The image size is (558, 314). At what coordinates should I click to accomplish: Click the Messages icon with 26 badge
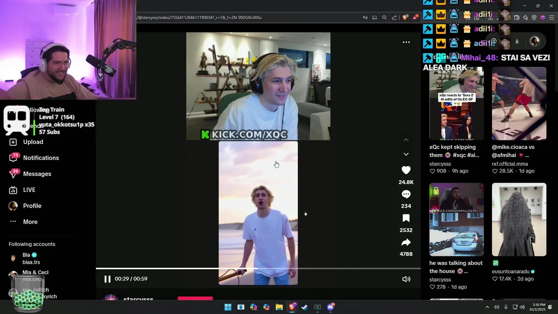pos(14,174)
